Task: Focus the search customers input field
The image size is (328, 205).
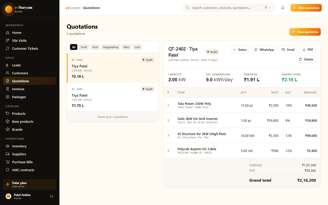Action: click(x=229, y=8)
